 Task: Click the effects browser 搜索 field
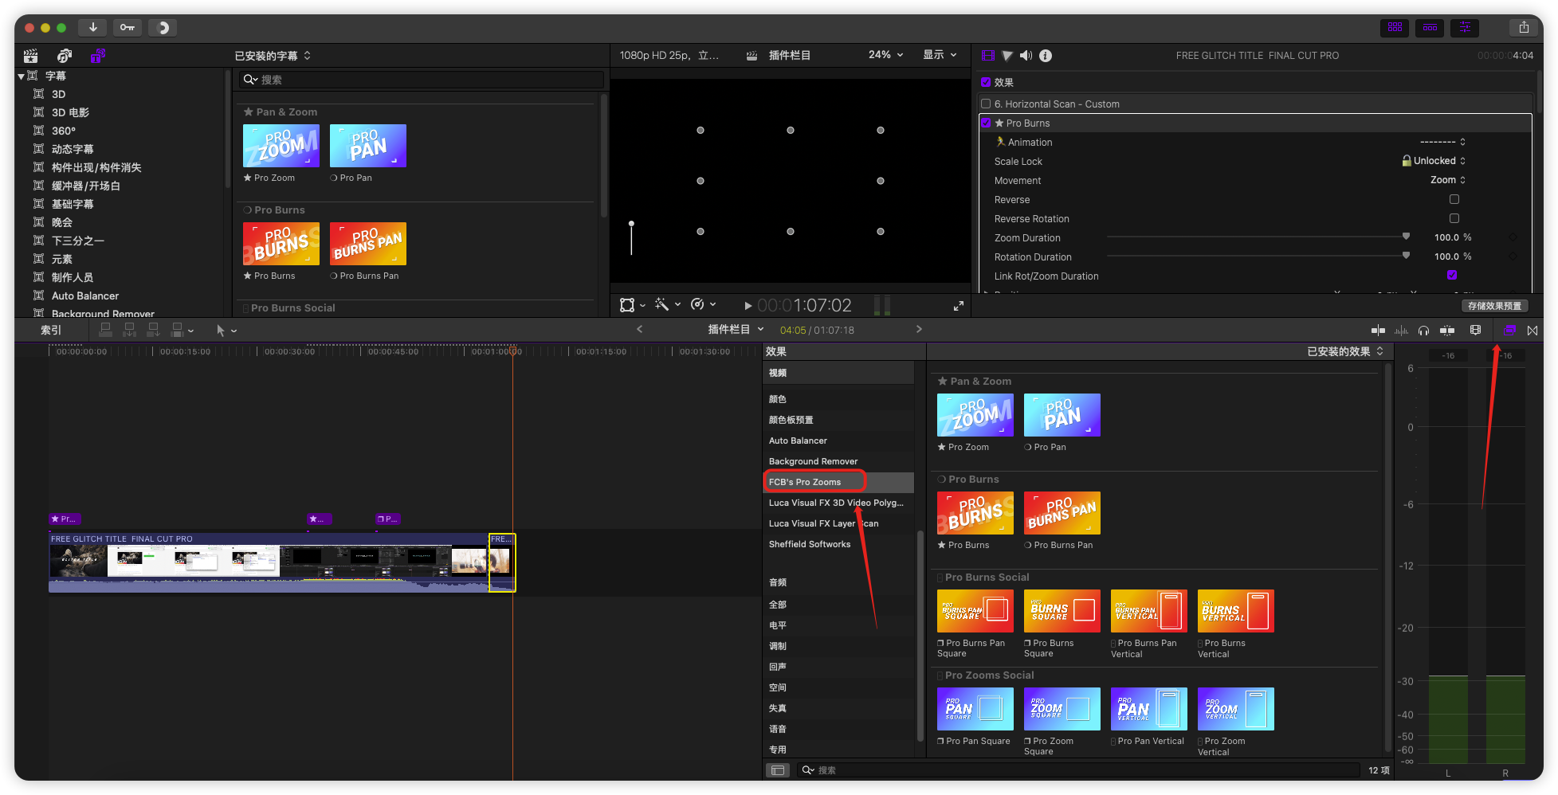click(1079, 770)
